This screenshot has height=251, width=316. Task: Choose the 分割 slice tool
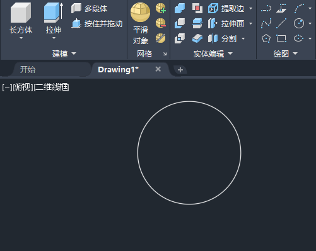pyautogui.click(x=222, y=38)
